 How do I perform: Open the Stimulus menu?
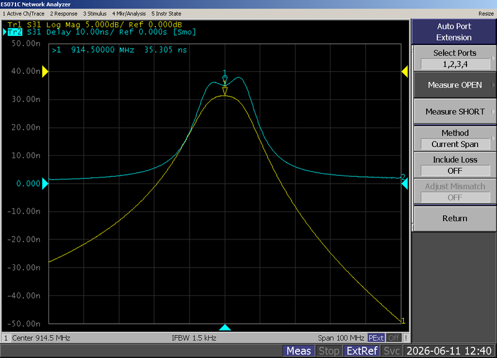tap(94, 14)
